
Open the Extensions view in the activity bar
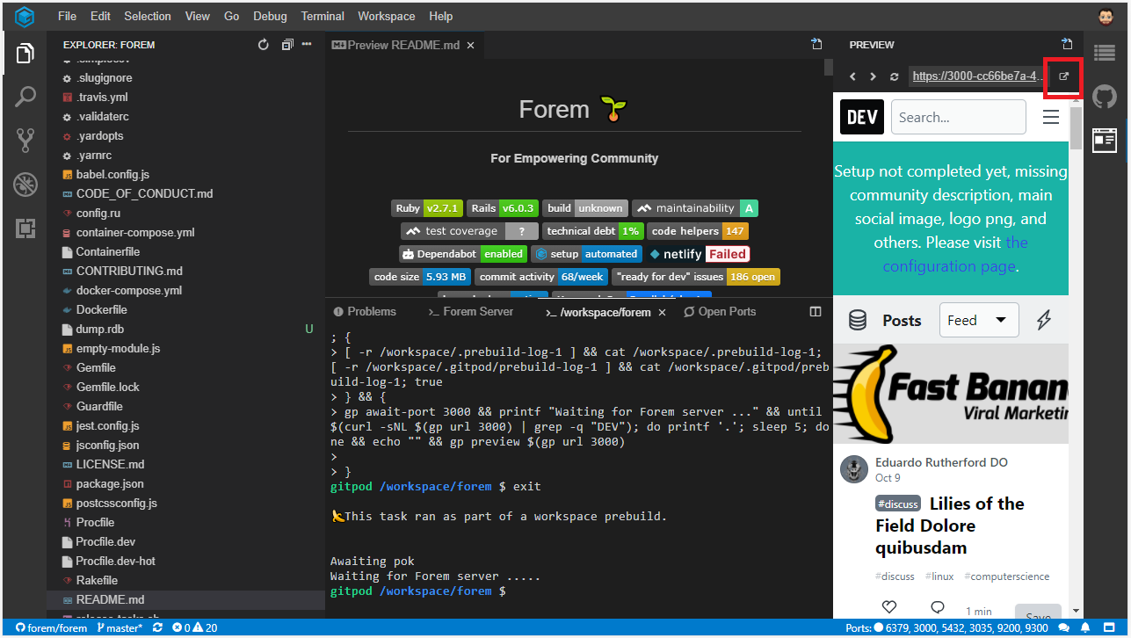click(x=25, y=229)
